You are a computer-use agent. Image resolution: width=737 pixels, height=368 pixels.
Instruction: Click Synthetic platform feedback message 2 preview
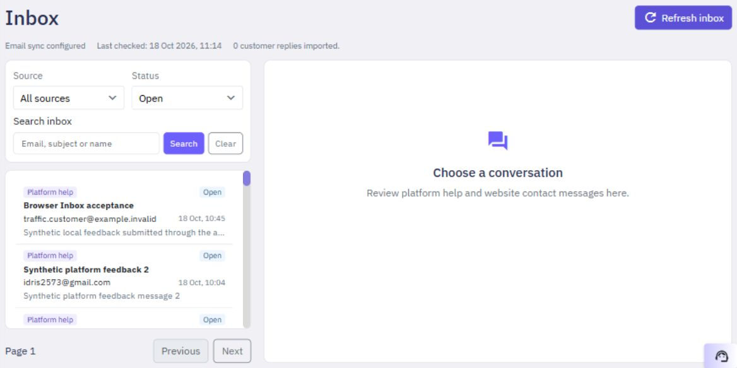point(102,296)
